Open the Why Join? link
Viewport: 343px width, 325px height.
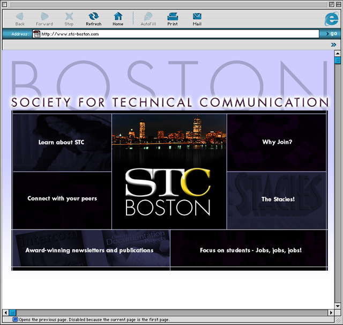tap(277, 142)
